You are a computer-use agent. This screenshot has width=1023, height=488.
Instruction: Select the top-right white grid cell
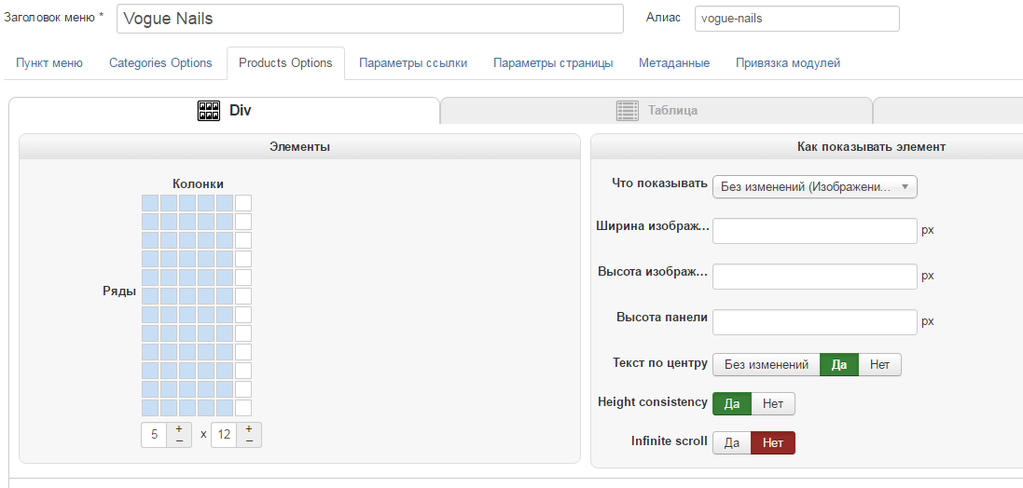[243, 203]
